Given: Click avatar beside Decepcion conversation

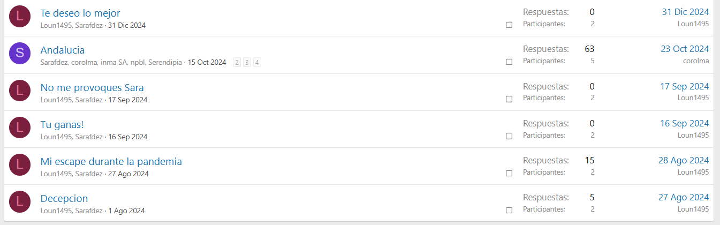Looking at the screenshot, I should tap(20, 201).
